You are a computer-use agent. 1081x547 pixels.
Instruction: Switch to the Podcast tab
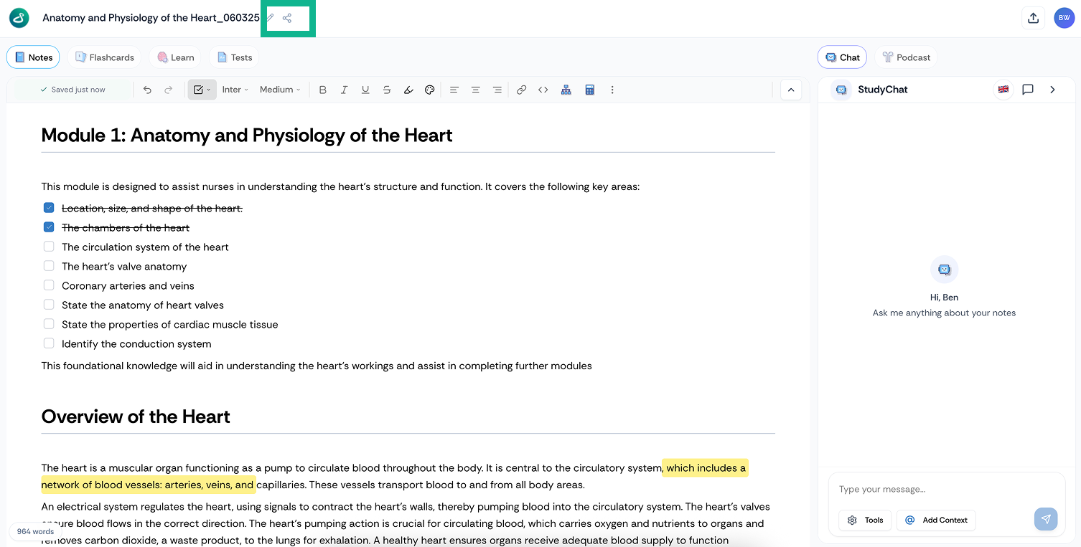(x=906, y=57)
